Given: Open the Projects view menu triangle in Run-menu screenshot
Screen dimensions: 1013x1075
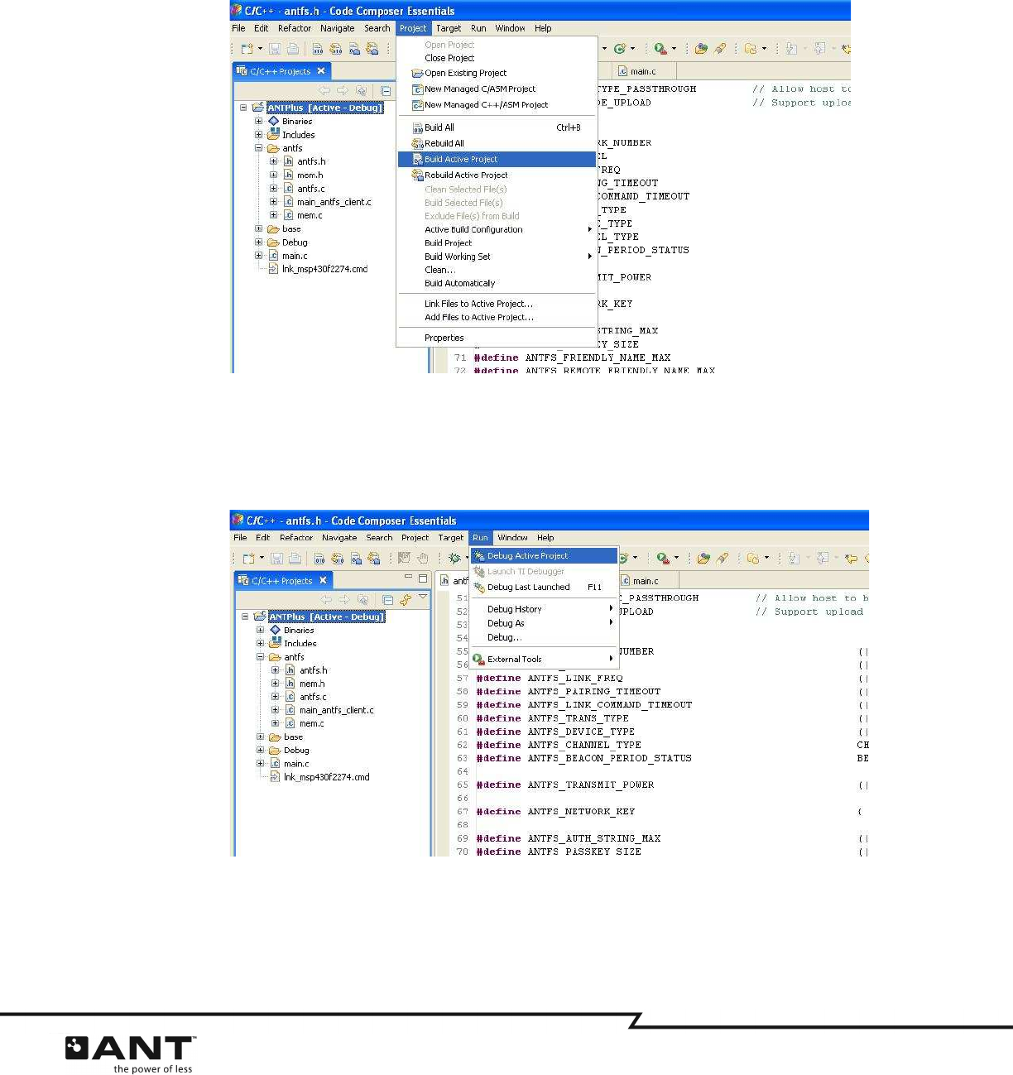Looking at the screenshot, I should 423,597.
